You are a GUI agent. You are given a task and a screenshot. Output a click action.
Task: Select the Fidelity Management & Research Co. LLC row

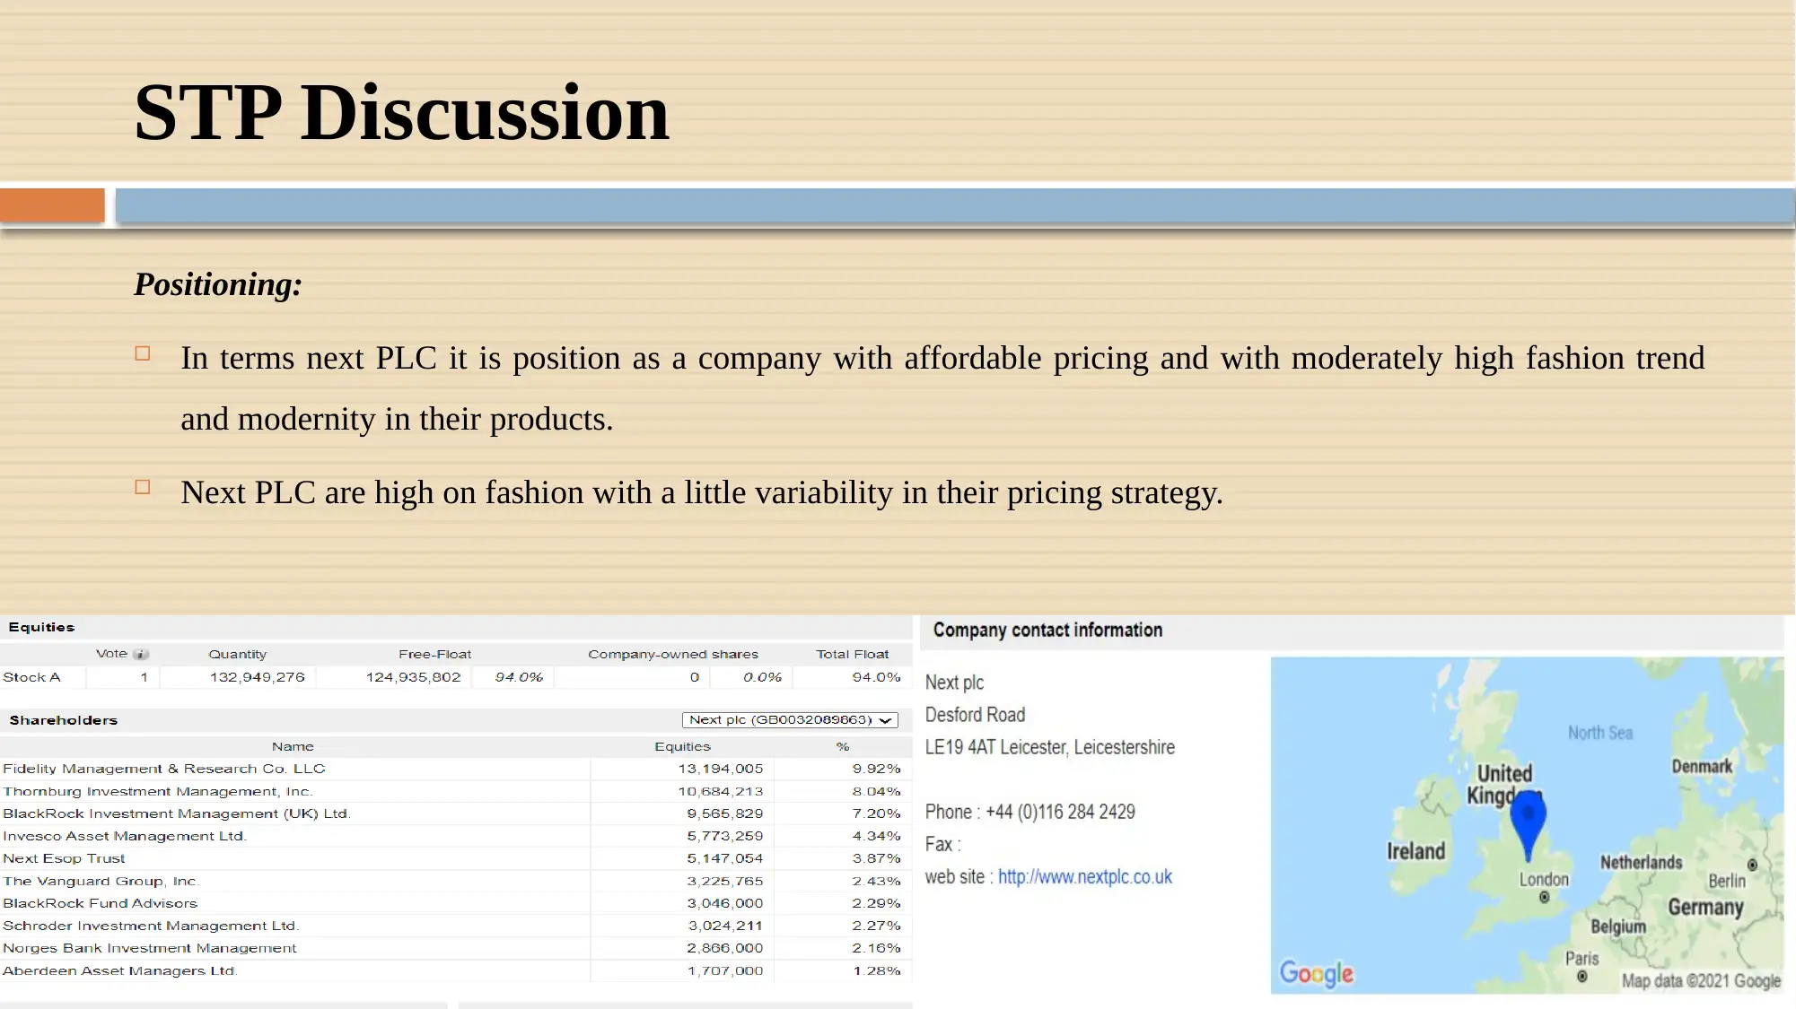[456, 769]
